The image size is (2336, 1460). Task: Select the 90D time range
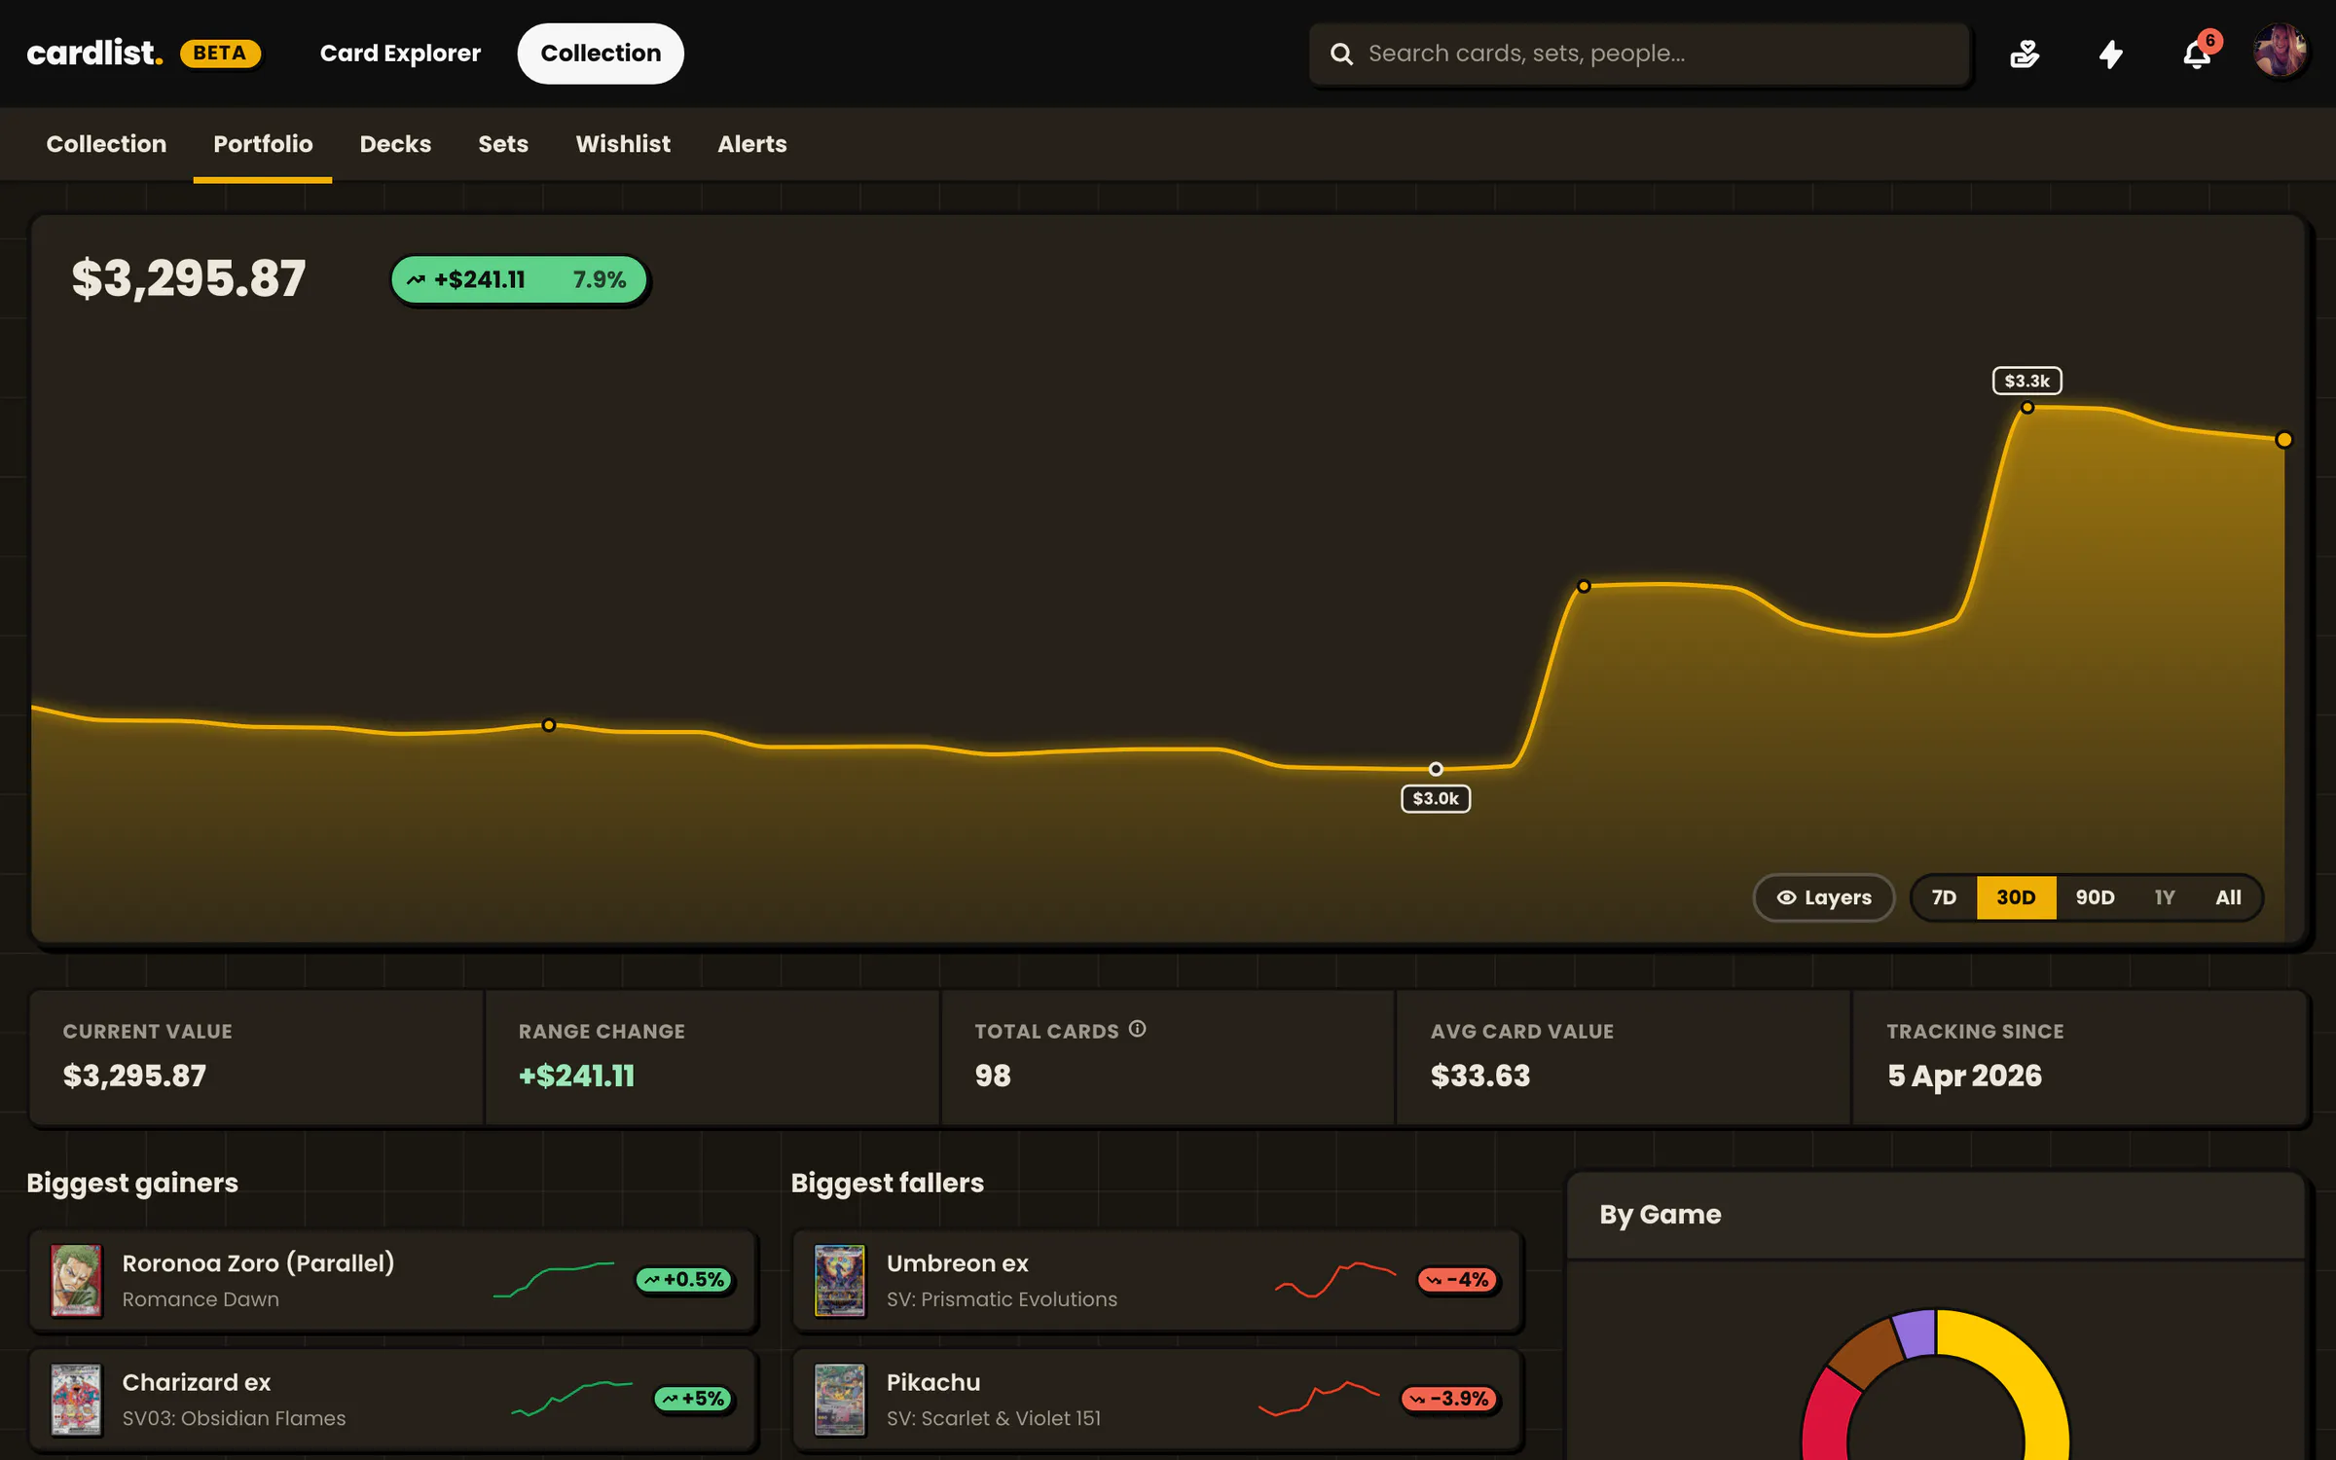[x=2095, y=897]
